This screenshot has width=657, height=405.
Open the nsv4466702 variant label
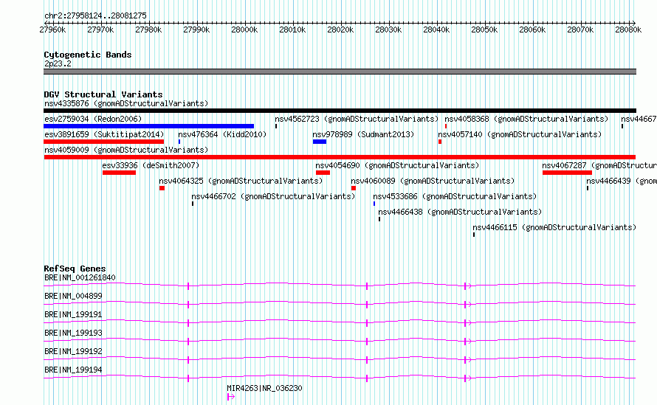(x=273, y=196)
